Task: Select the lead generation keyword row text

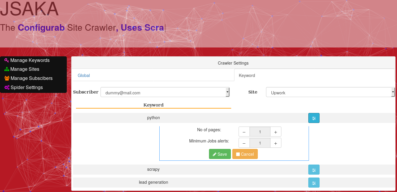Action: point(153,182)
